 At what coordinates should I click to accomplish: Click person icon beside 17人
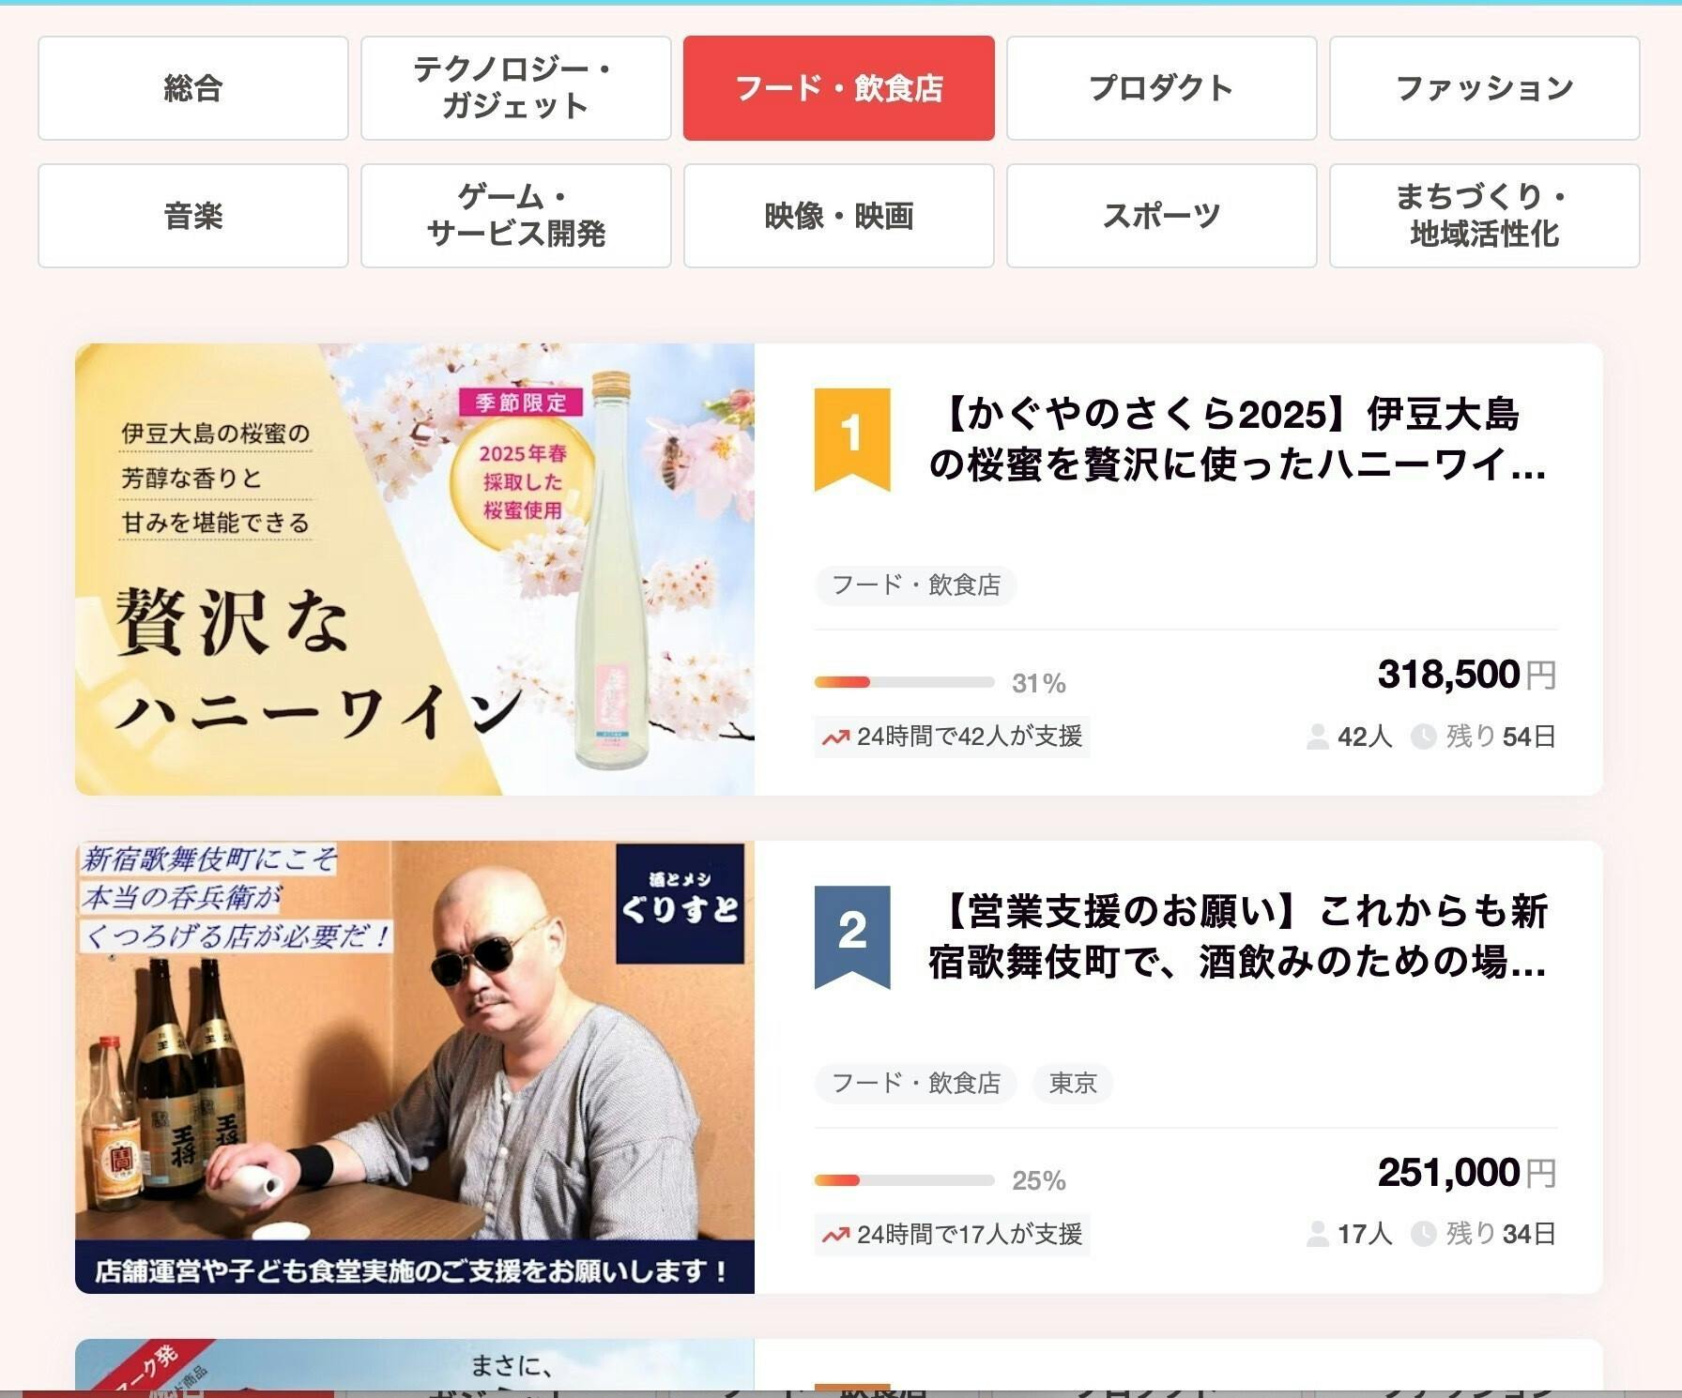[1317, 1234]
